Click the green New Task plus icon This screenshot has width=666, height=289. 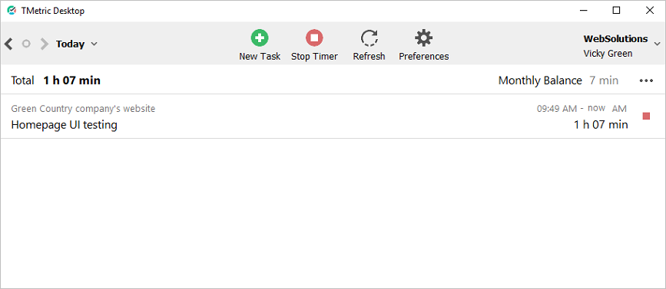259,38
